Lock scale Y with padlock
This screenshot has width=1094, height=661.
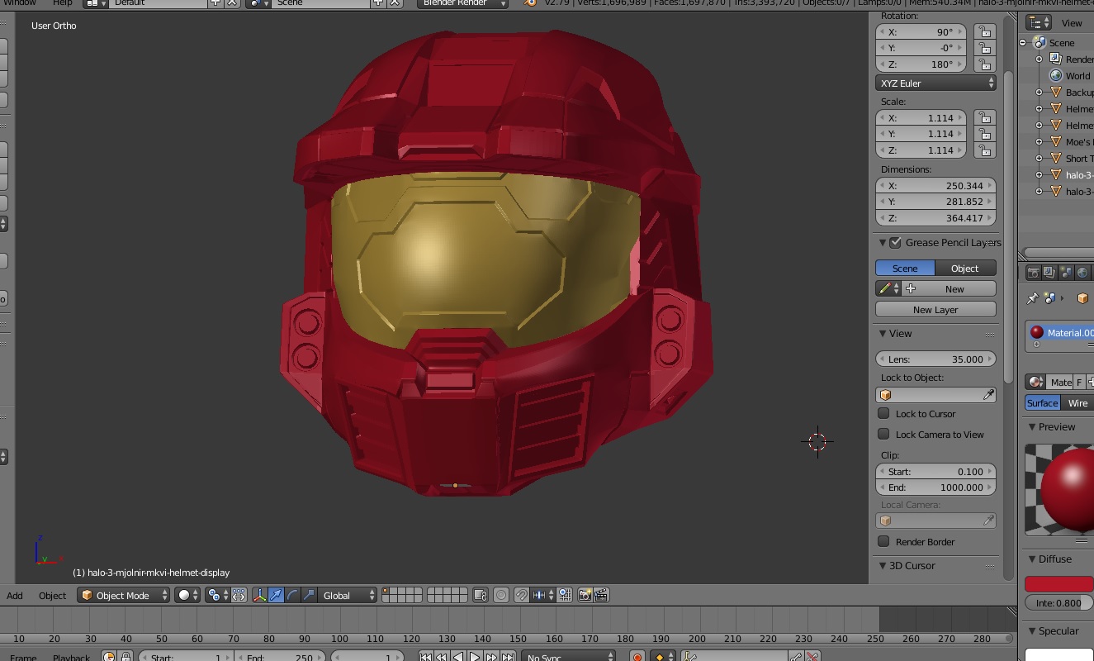point(983,134)
